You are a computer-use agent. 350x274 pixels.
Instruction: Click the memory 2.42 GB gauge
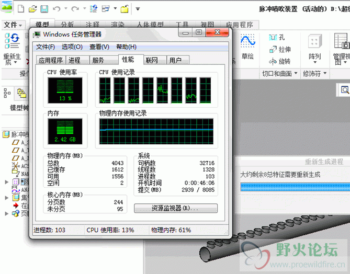pos(65,131)
